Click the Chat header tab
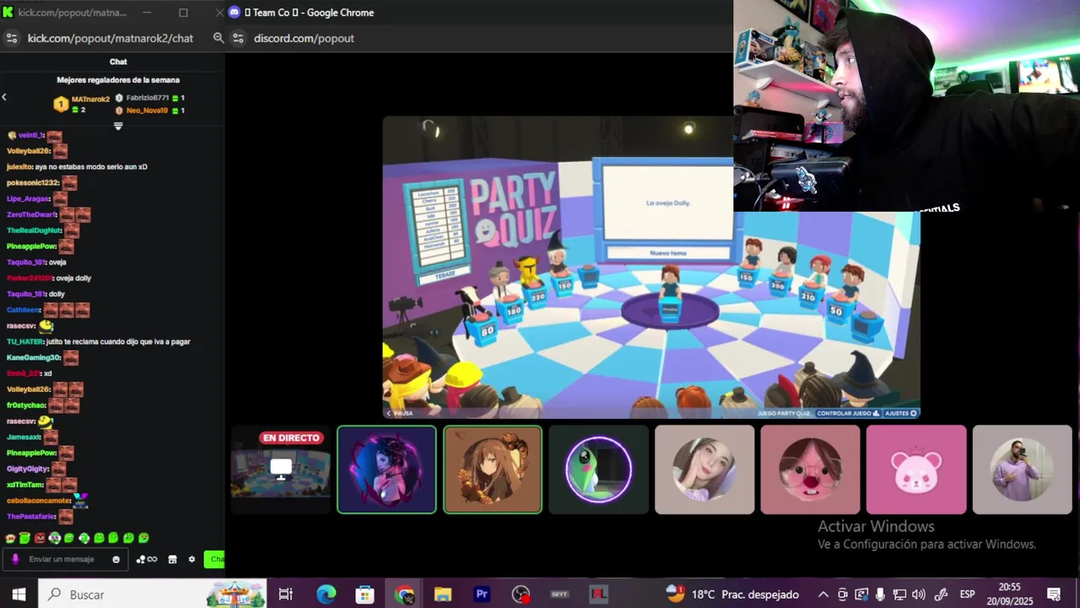This screenshot has width=1080, height=608. click(118, 62)
